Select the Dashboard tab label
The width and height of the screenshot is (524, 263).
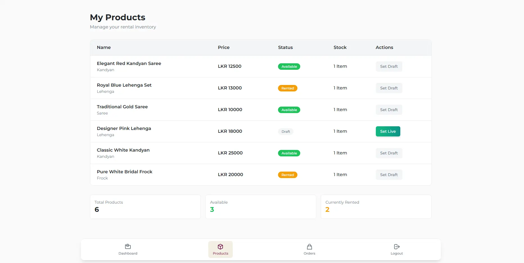click(128, 253)
